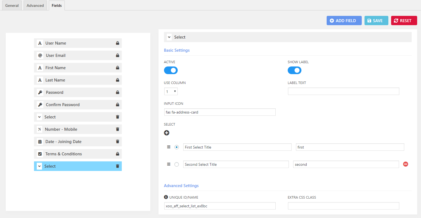This screenshot has width=421, height=218.
Task: Open the Advanced tab
Action: (35, 5)
